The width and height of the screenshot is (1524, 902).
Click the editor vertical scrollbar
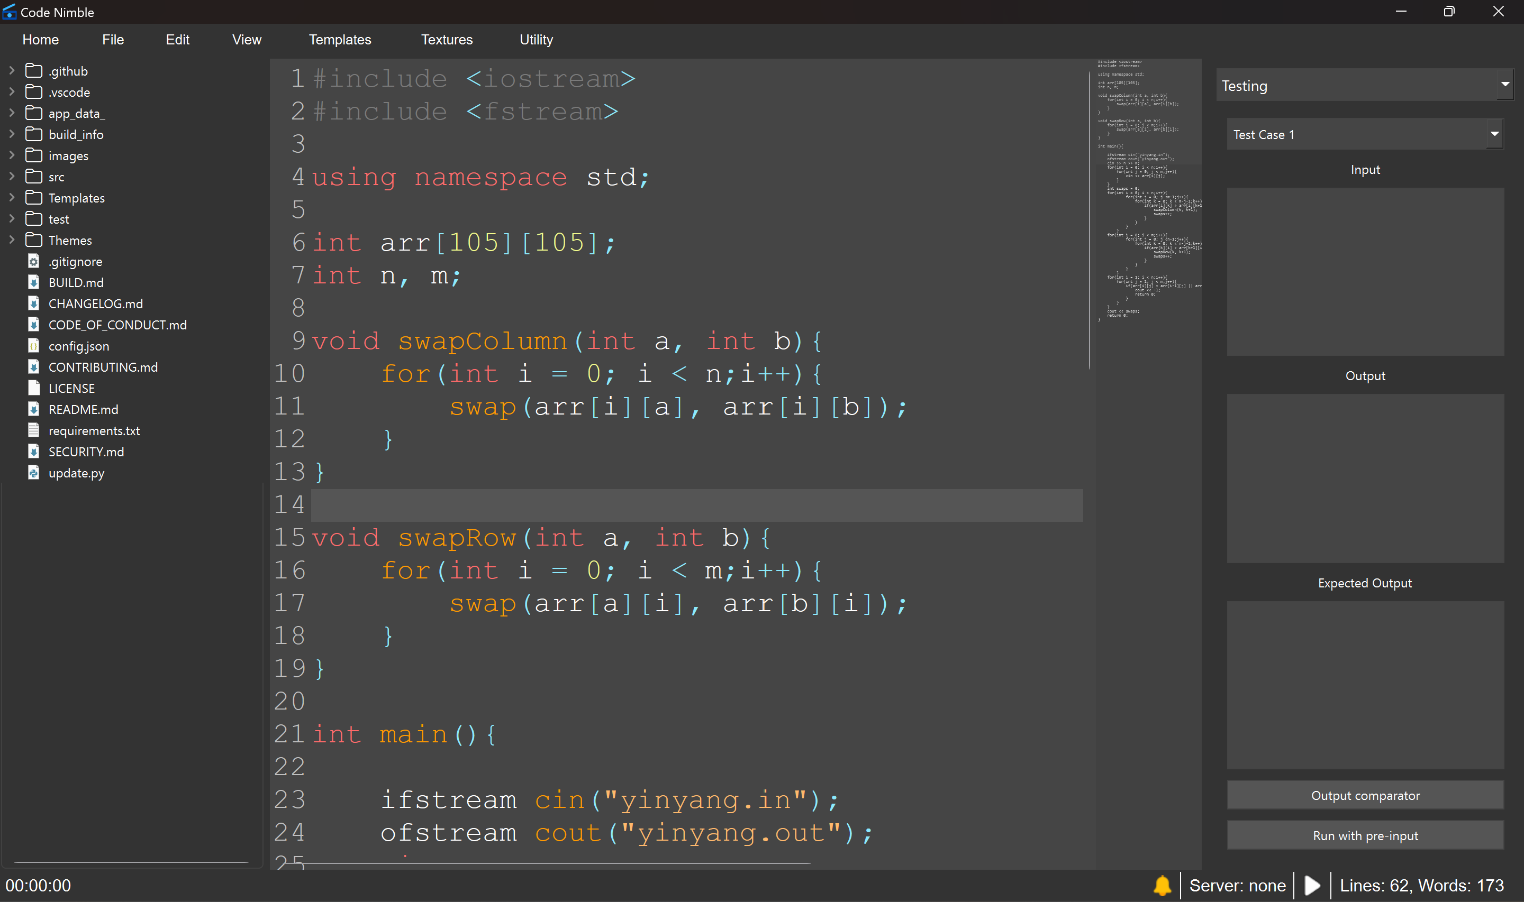coord(1089,220)
